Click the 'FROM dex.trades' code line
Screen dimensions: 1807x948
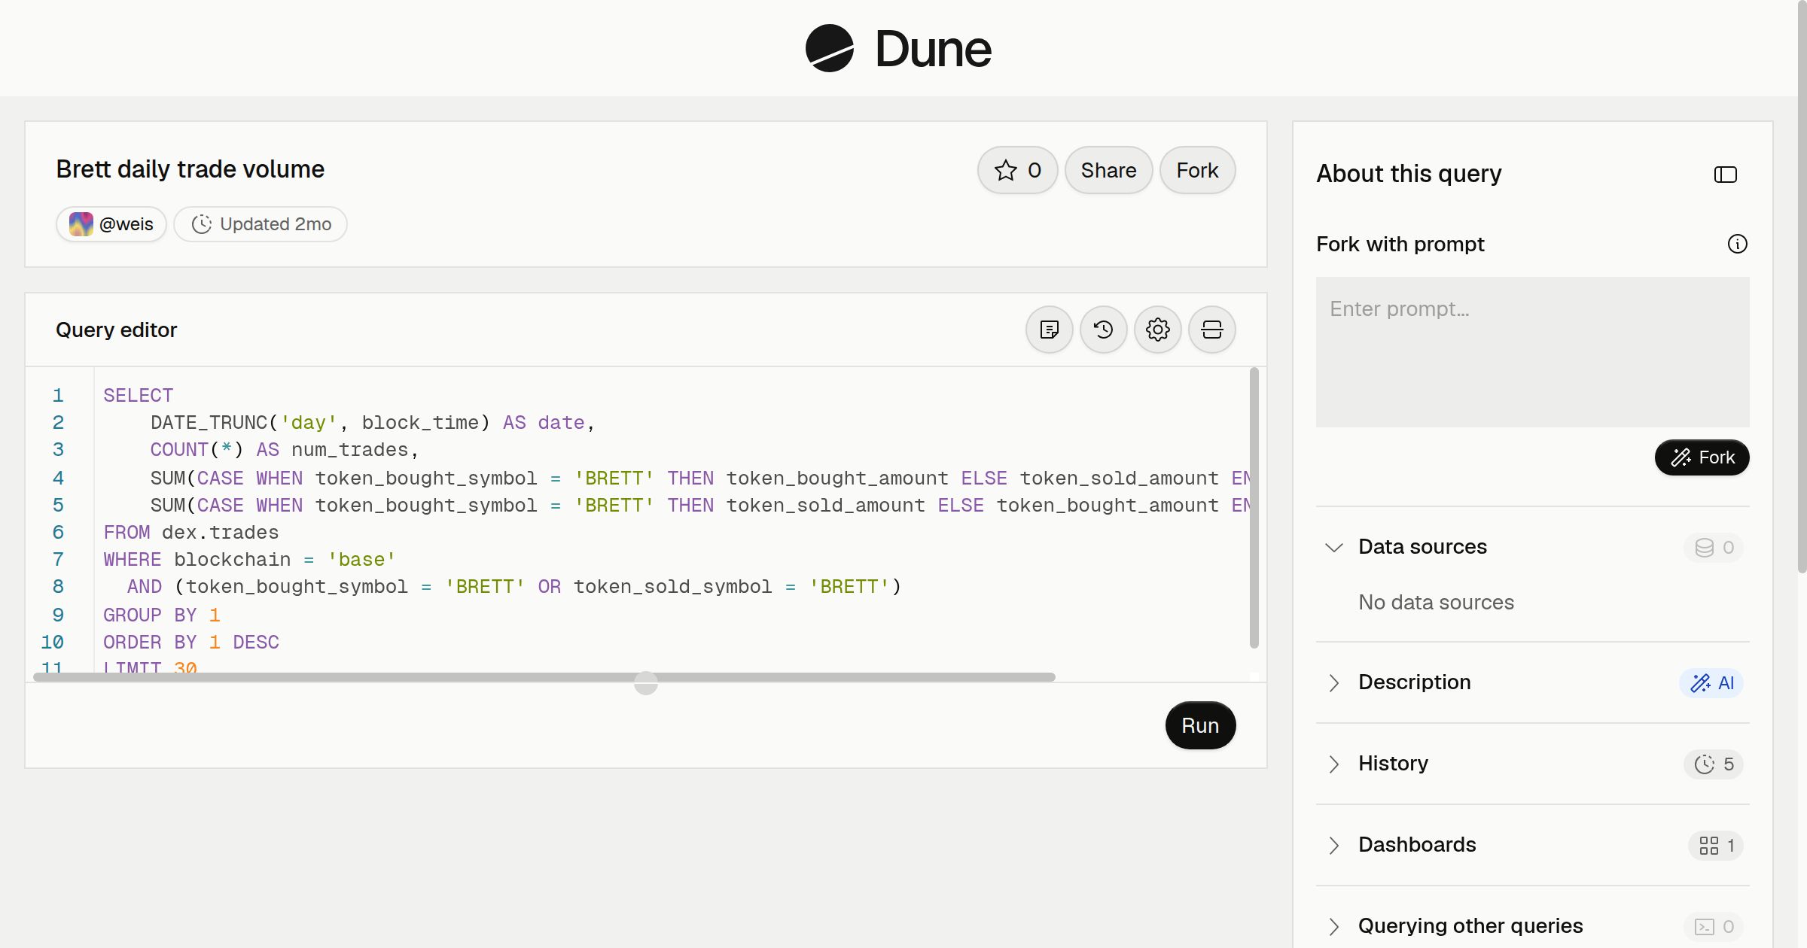point(191,532)
